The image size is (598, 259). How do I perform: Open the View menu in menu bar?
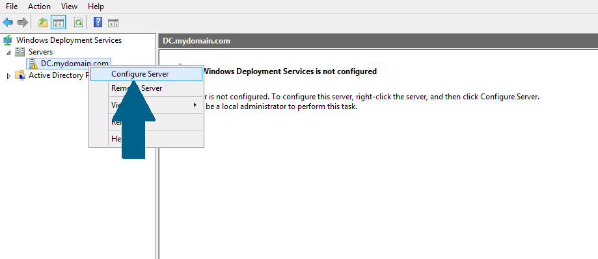point(69,6)
